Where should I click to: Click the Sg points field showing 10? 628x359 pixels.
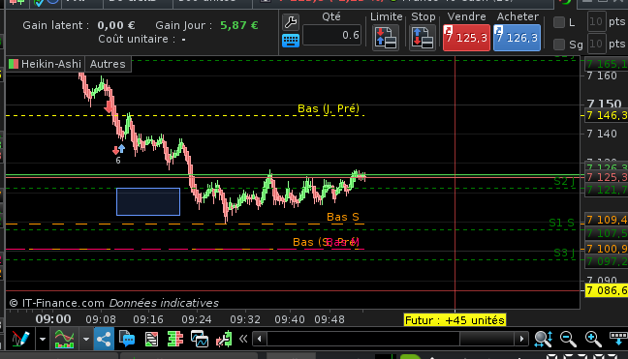point(596,44)
